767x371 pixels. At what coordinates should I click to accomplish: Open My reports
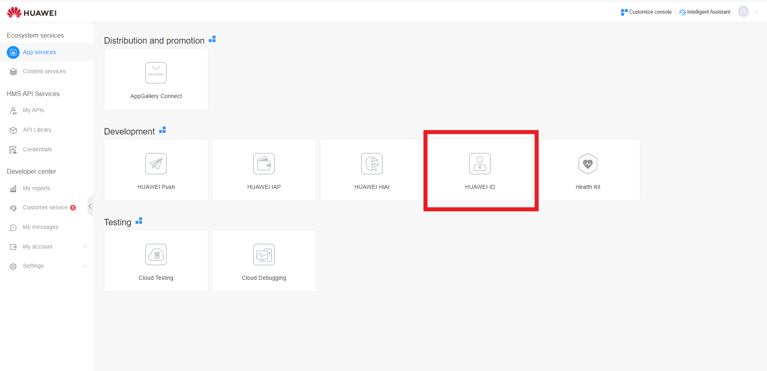(x=36, y=188)
